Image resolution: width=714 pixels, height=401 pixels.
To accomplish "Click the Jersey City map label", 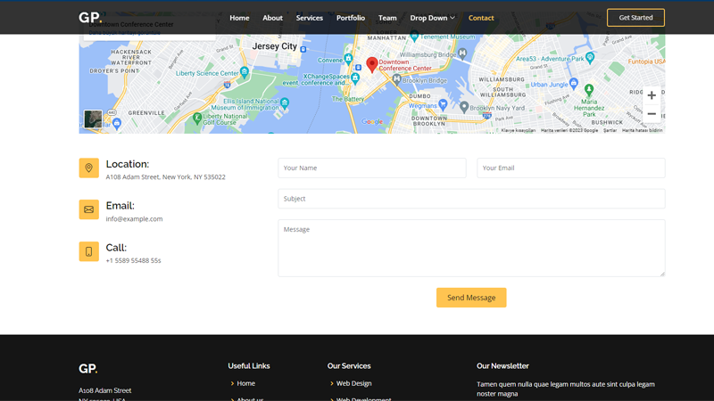I will pos(274,46).
